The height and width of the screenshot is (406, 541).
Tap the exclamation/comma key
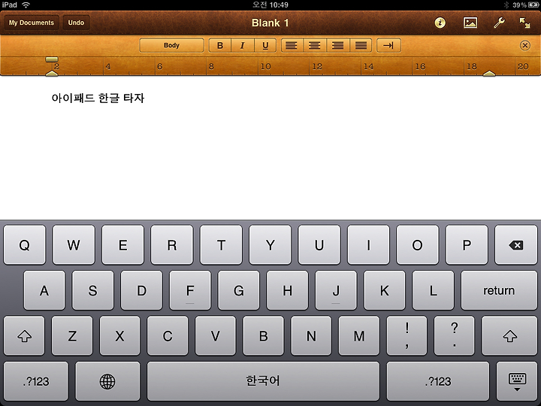tap(407, 335)
